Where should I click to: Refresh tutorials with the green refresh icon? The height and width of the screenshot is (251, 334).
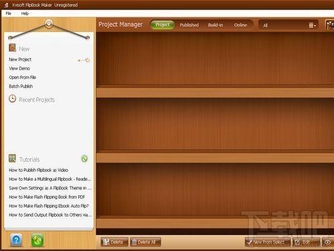[x=84, y=159]
